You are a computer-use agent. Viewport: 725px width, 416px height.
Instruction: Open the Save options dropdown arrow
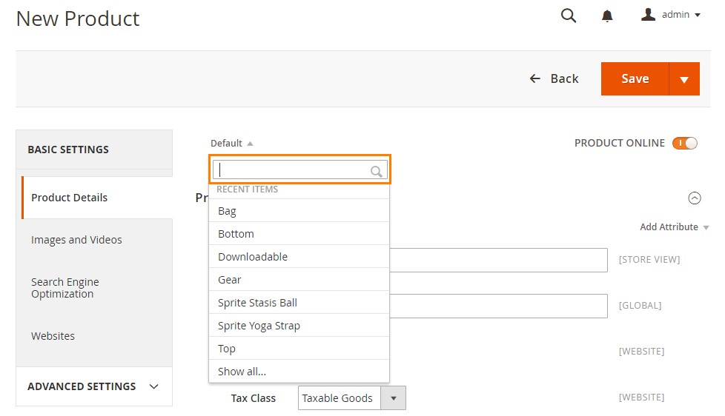(x=684, y=79)
